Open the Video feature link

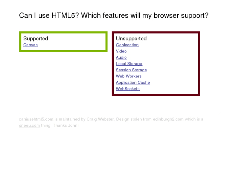(x=121, y=51)
